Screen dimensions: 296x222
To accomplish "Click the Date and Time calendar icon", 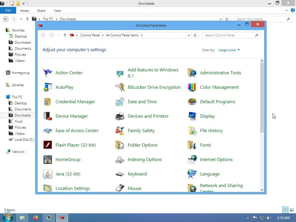I will tap(120, 102).
